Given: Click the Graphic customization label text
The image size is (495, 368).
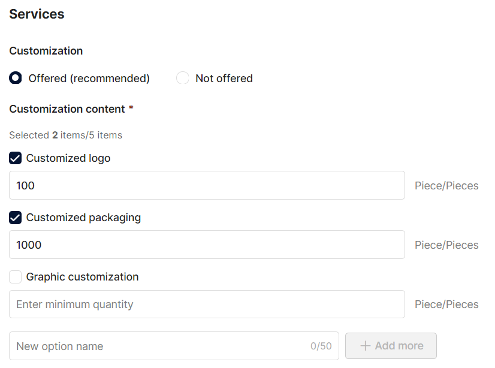Looking at the screenshot, I should point(82,277).
